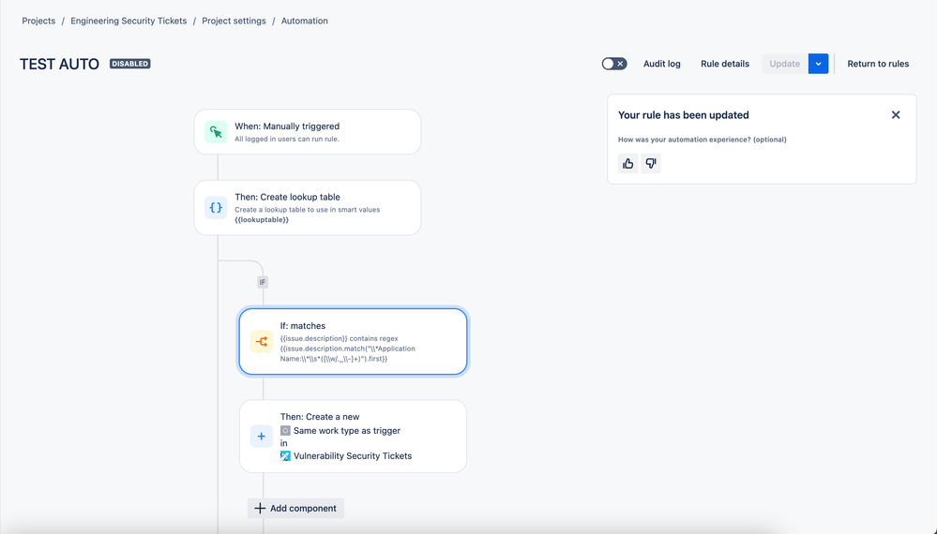Click the TEST AUTO rule title
Viewport: 937px width, 534px height.
click(x=59, y=65)
